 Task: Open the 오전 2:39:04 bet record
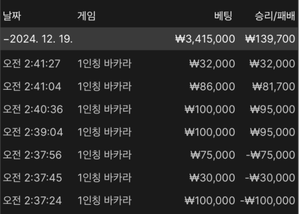click(x=149, y=132)
